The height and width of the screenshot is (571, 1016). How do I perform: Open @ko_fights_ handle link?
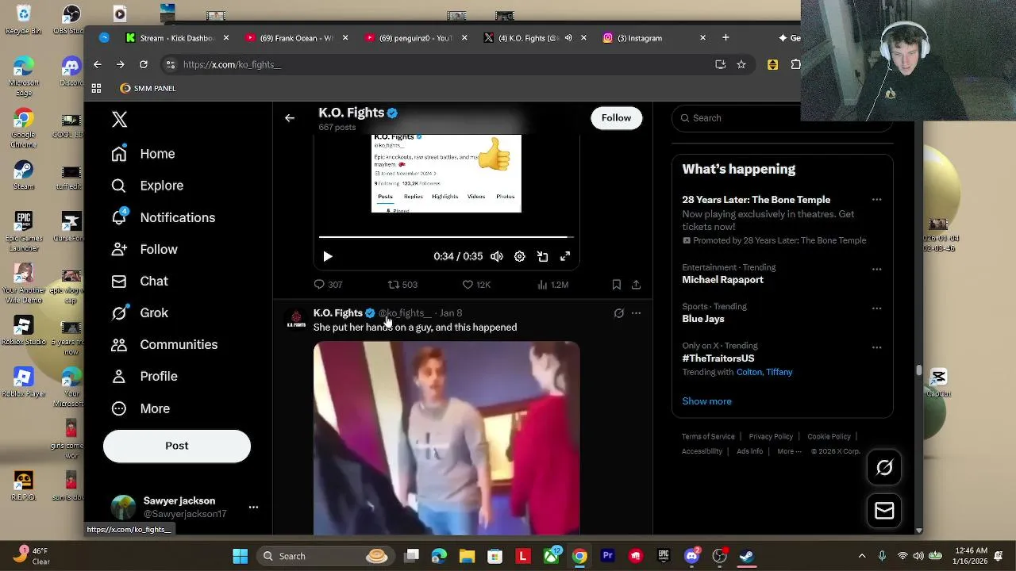405,313
